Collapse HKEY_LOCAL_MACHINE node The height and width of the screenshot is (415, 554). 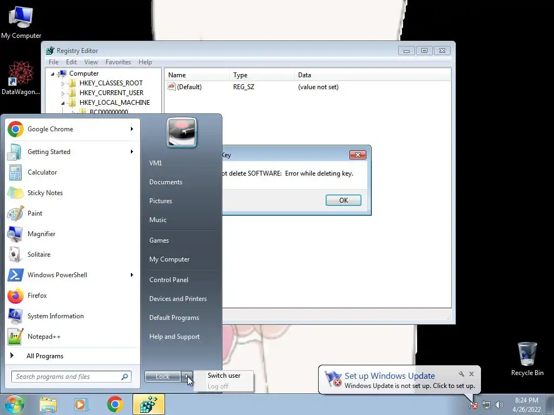(x=63, y=103)
